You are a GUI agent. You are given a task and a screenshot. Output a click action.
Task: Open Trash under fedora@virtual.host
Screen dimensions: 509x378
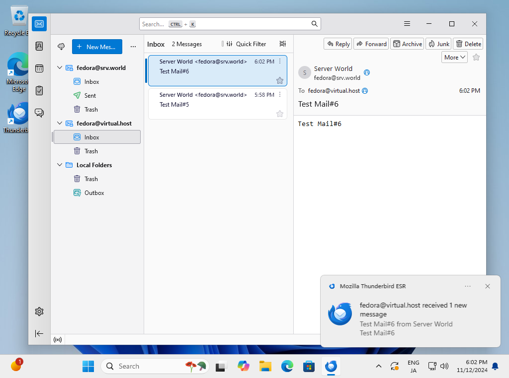point(97,151)
